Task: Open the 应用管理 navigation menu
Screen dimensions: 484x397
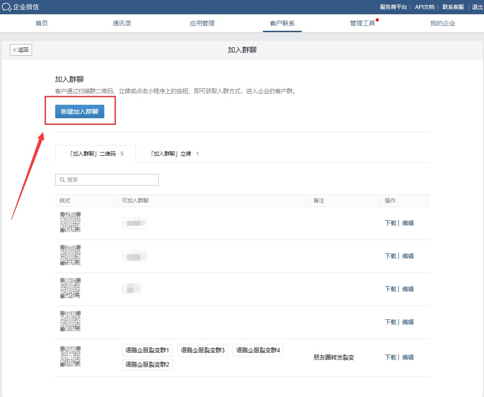Action: click(202, 23)
